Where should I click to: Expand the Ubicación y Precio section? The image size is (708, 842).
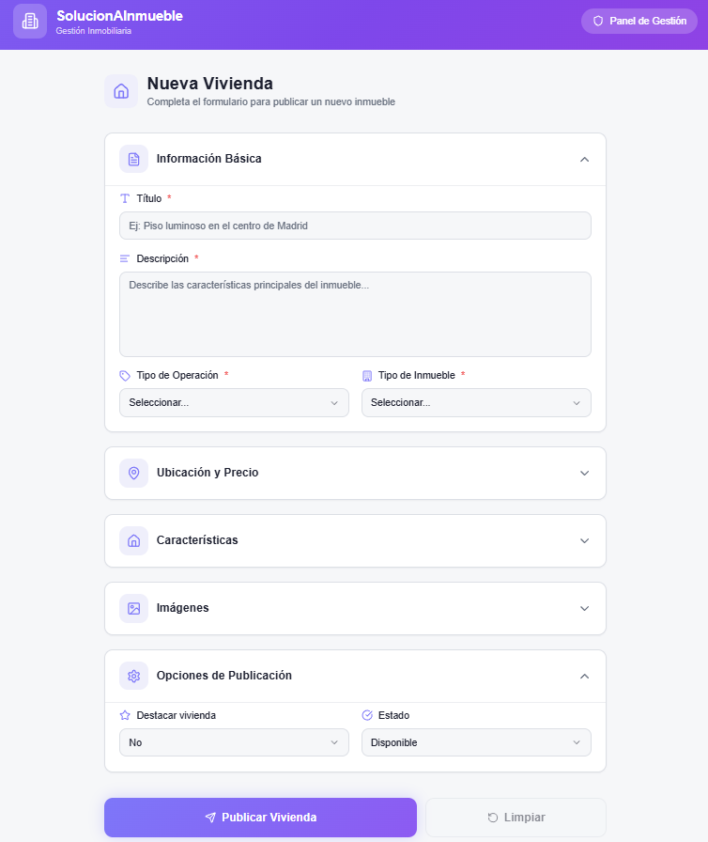point(584,473)
